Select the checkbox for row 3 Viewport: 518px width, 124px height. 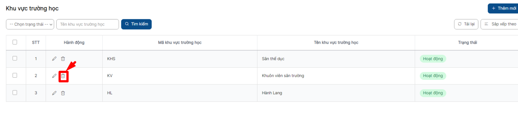click(15, 92)
